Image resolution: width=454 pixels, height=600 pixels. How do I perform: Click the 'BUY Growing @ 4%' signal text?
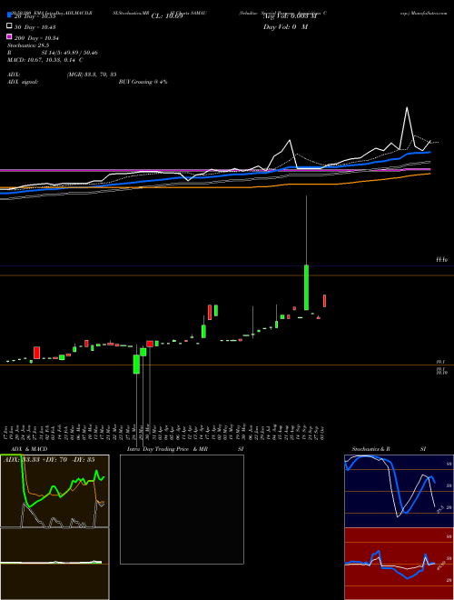coord(143,82)
